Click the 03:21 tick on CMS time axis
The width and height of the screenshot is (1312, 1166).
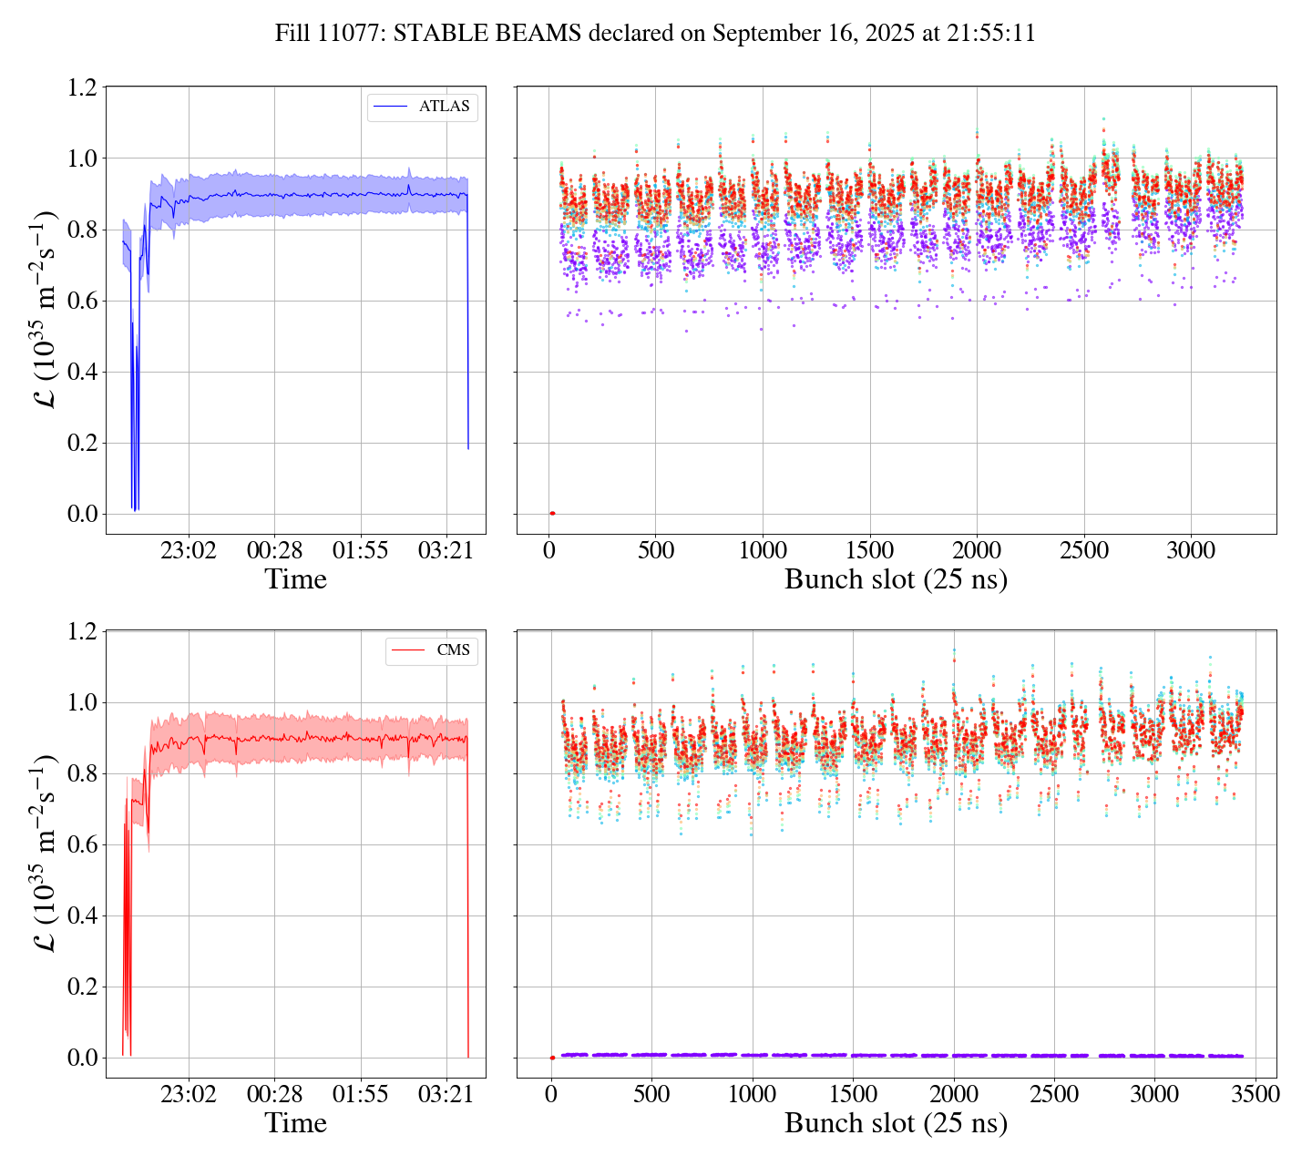coord(446,1094)
